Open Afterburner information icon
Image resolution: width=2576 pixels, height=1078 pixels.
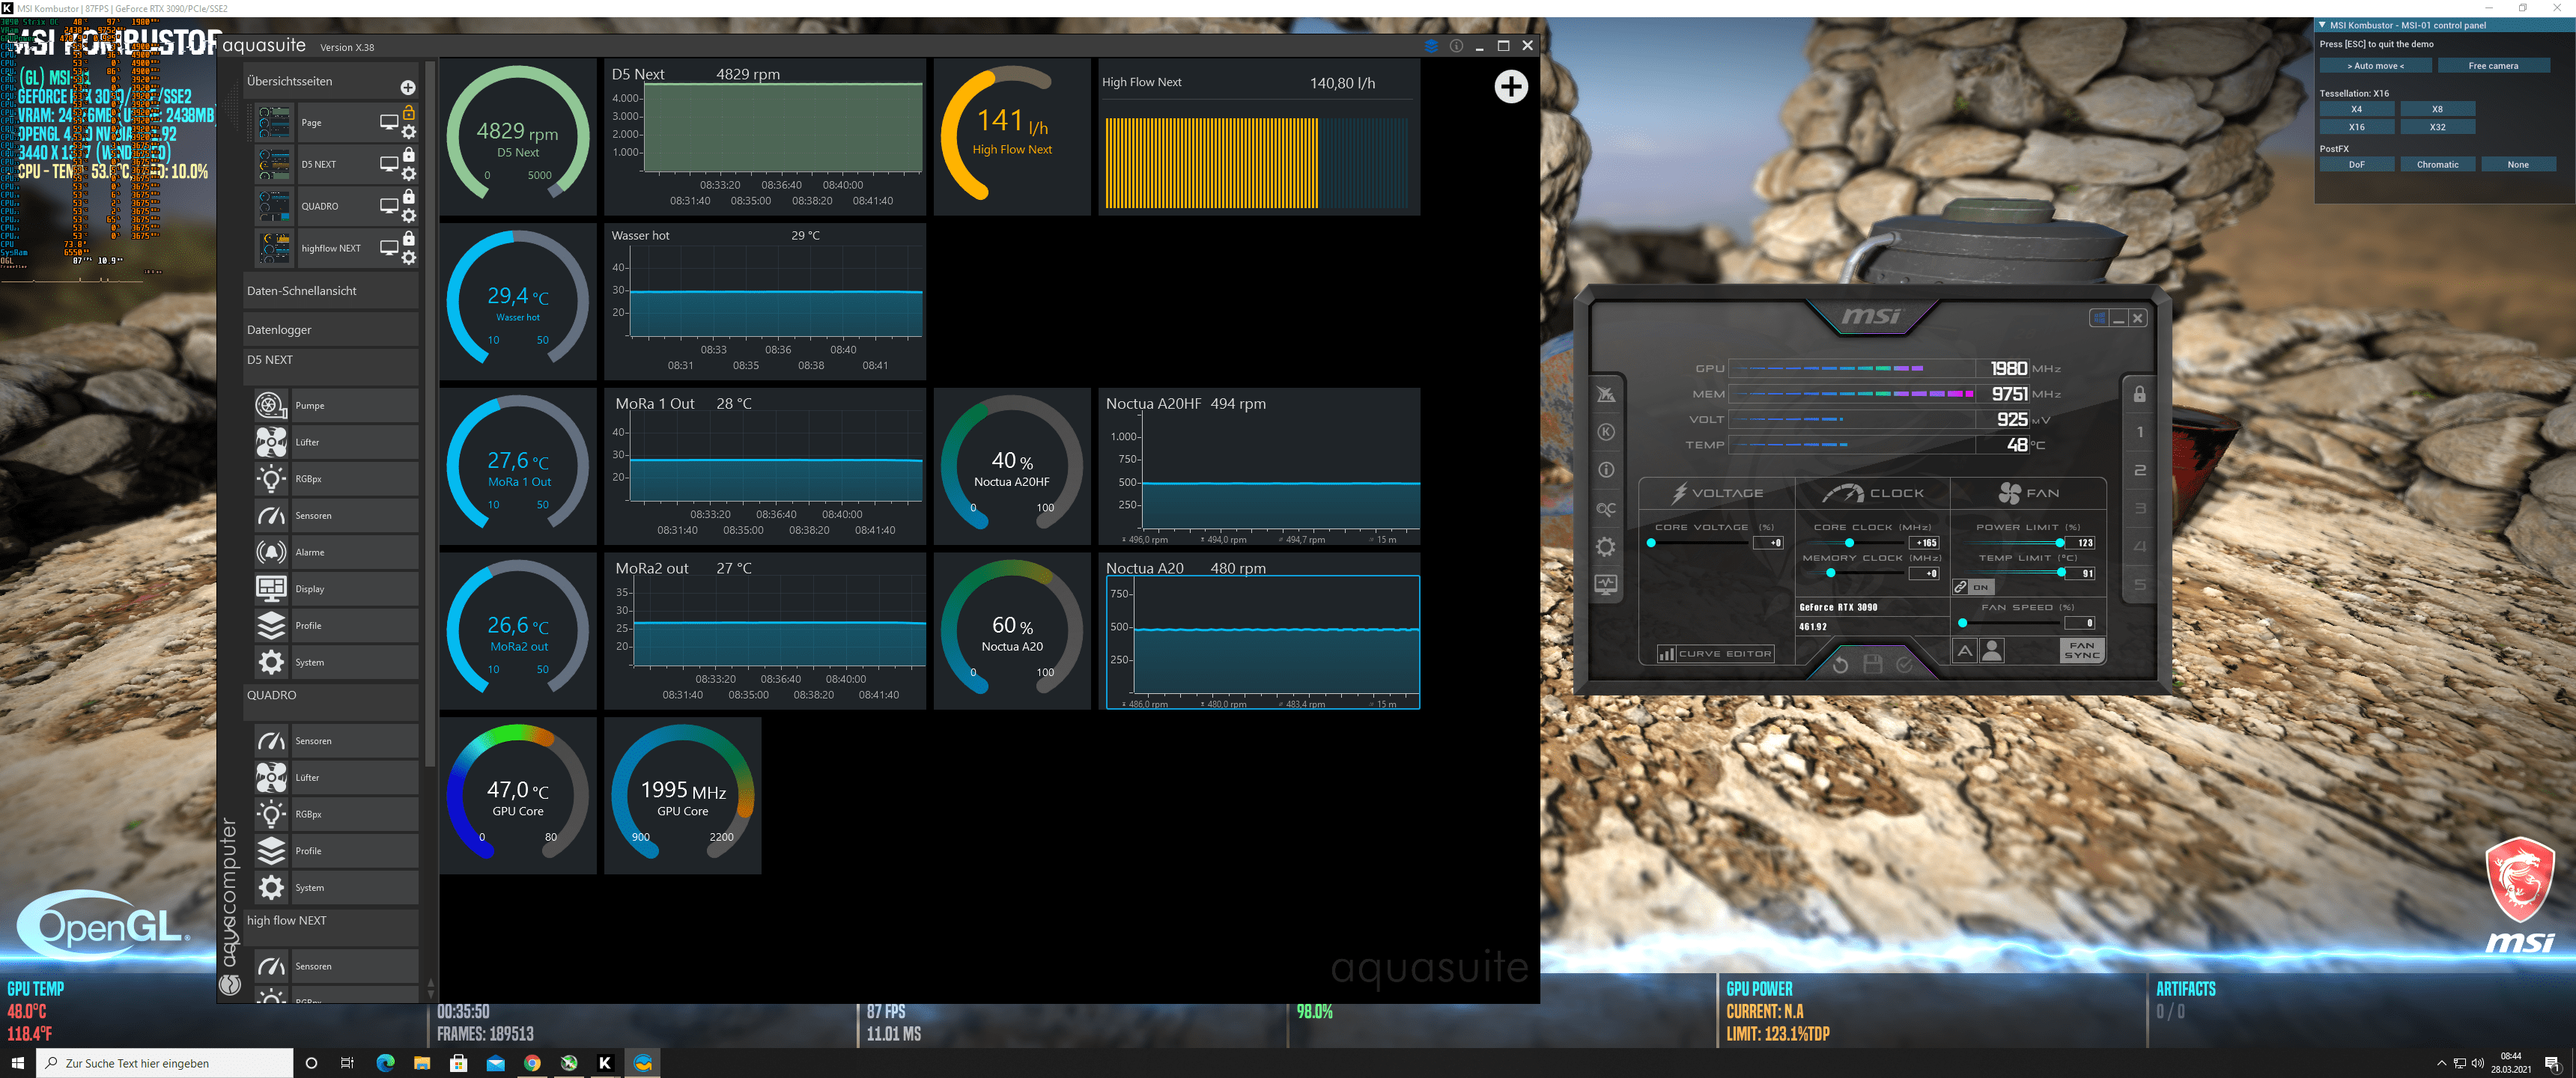[1606, 470]
